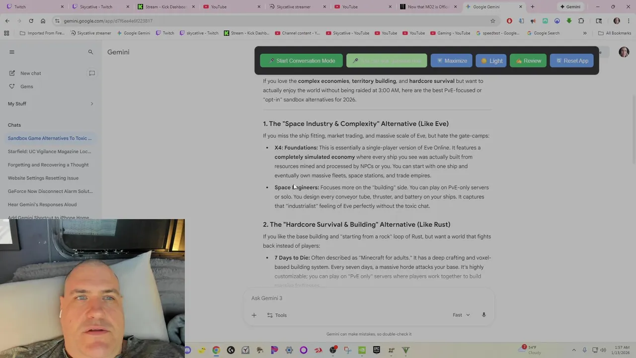Open the Gemini main menu hamburger
Image resolution: width=636 pixels, height=358 pixels.
point(12,52)
